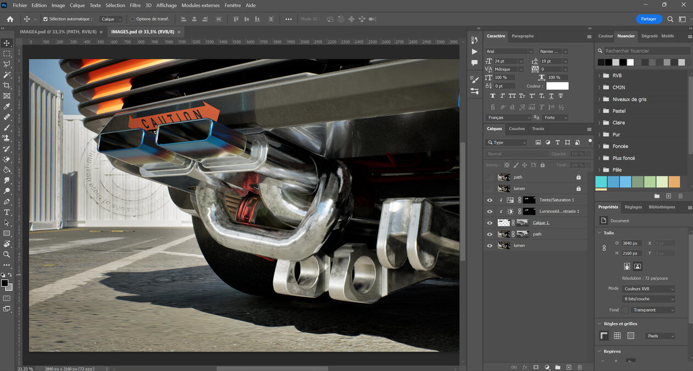Open the Filtre menu

(x=135, y=5)
